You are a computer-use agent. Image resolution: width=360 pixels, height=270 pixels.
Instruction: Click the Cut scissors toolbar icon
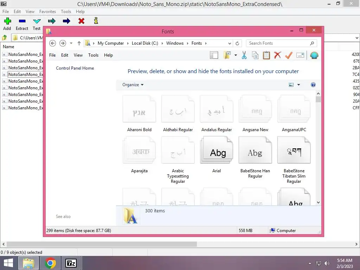click(244, 55)
